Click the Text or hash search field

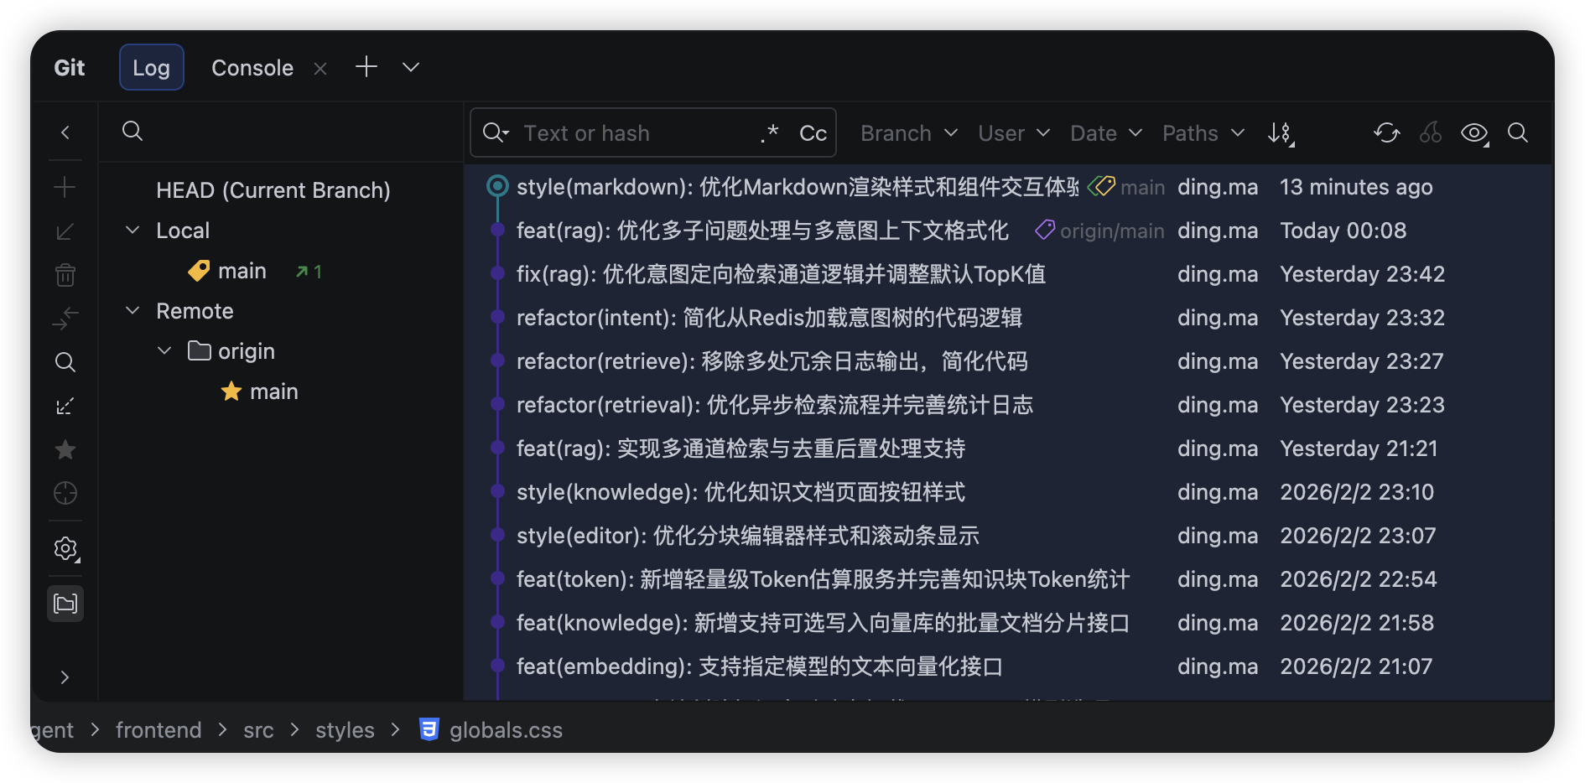[x=621, y=132]
